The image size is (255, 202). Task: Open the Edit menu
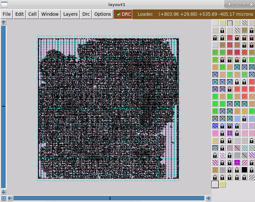pyautogui.click(x=19, y=14)
